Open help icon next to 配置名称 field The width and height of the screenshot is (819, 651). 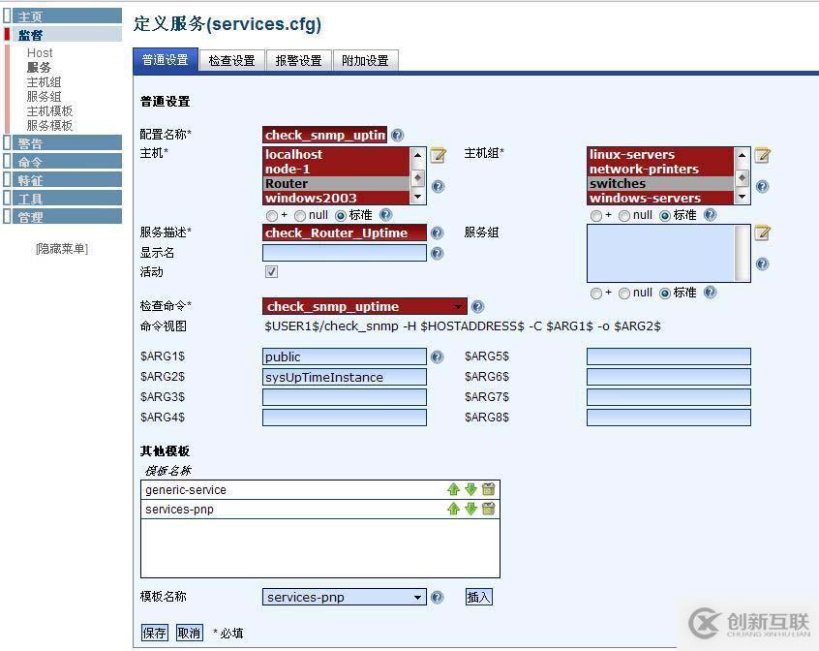pos(397,136)
